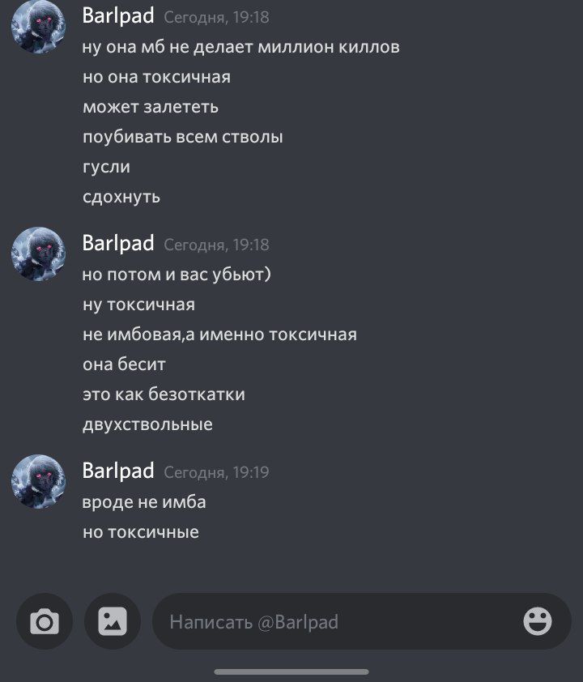Select the message 'поубивать всем стволы'
Screen dimensions: 583x682
(183, 137)
